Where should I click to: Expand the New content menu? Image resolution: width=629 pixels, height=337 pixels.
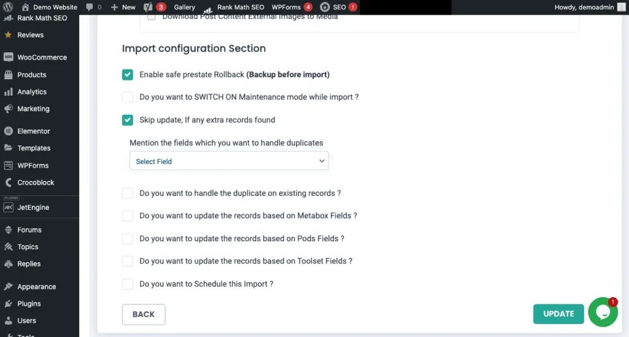(x=123, y=7)
